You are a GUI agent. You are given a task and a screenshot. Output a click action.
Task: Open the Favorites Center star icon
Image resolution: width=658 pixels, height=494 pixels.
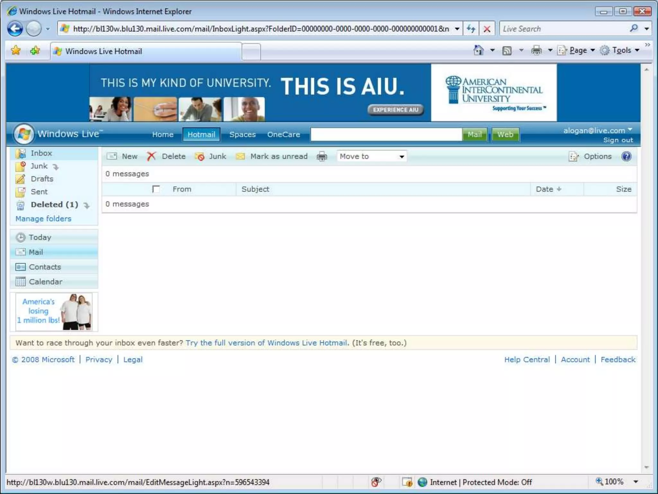16,50
